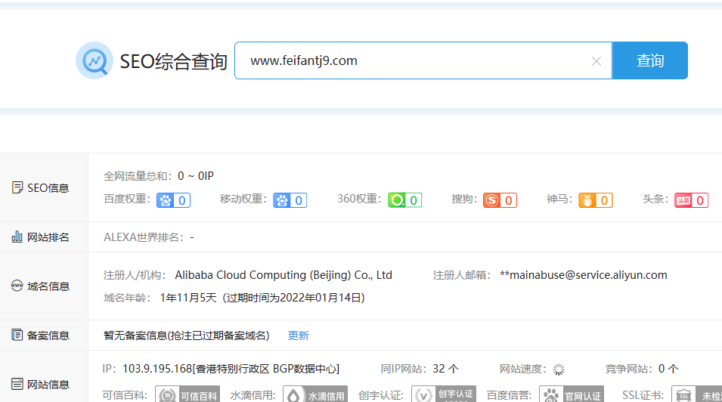722x402 pixels.
Task: Open the 头条 red weight badge
Action: [692, 200]
